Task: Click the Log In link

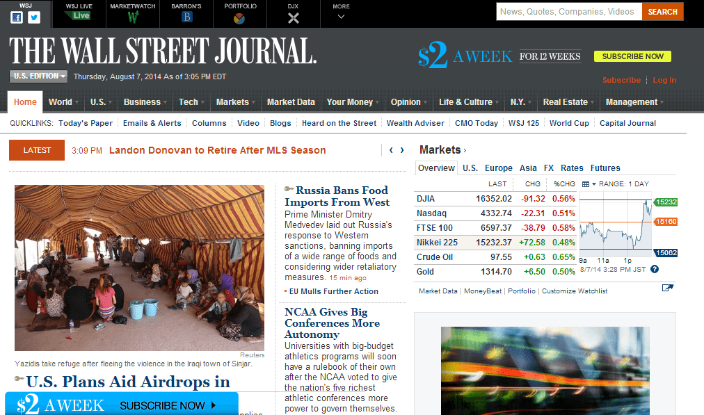Action: [x=664, y=80]
